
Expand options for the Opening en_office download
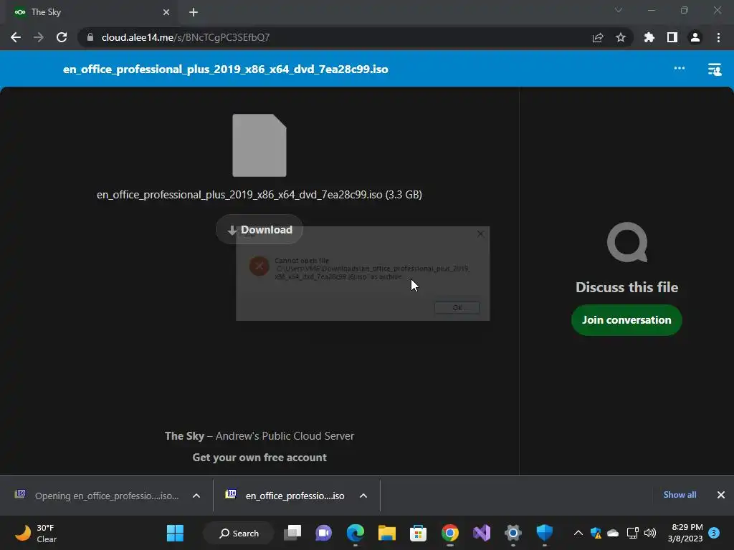tap(196, 496)
